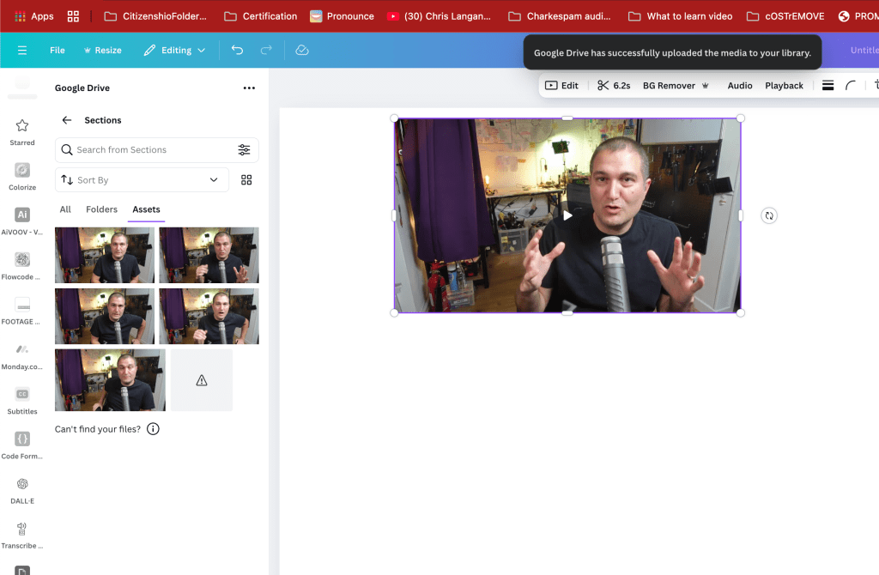
Task: Open the Subtitles app in sidebar
Action: coord(21,401)
